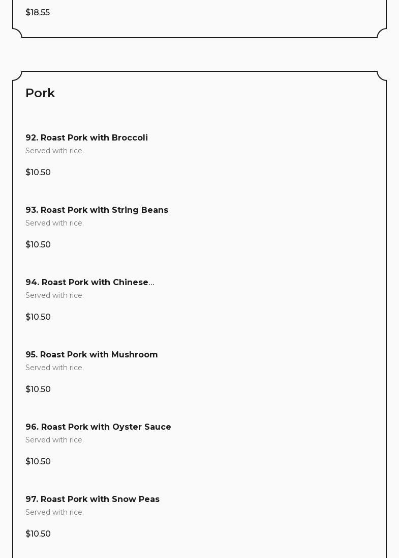This screenshot has width=399, height=558.
Task: Click description under Roast Pork with Snow Peas
Action: tap(54, 512)
